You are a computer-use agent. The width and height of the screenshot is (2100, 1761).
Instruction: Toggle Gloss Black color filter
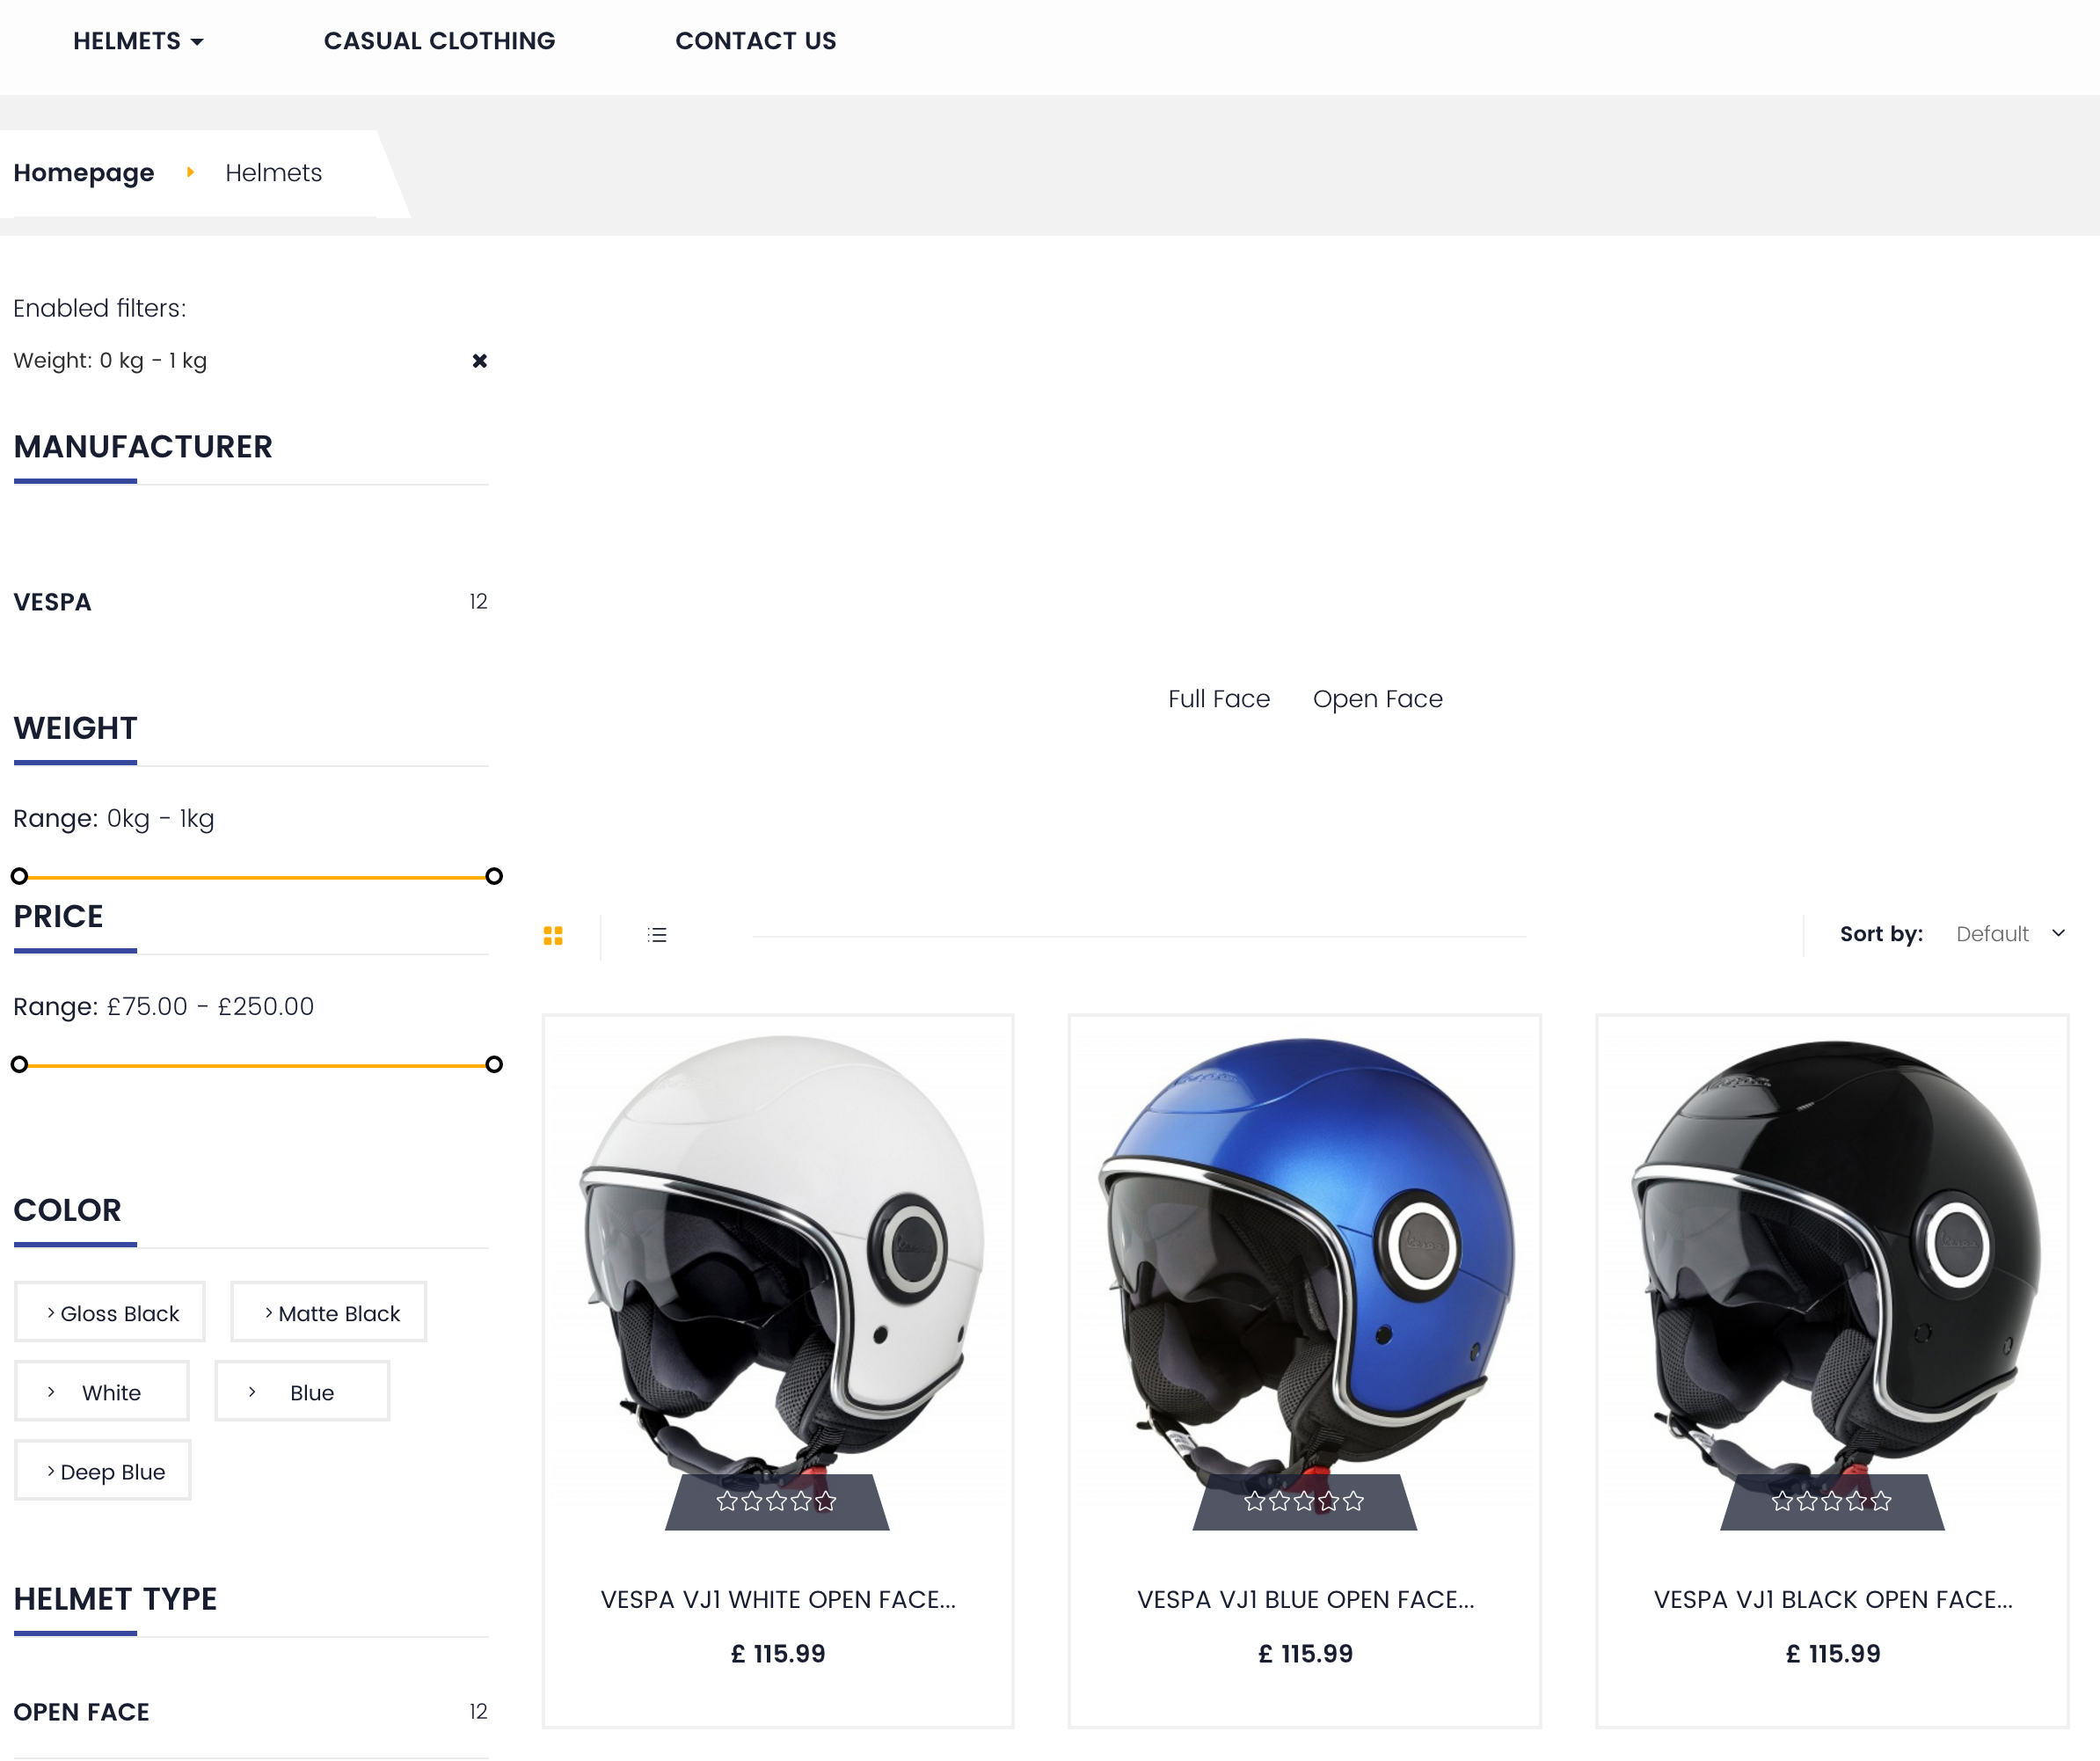[x=110, y=1313]
